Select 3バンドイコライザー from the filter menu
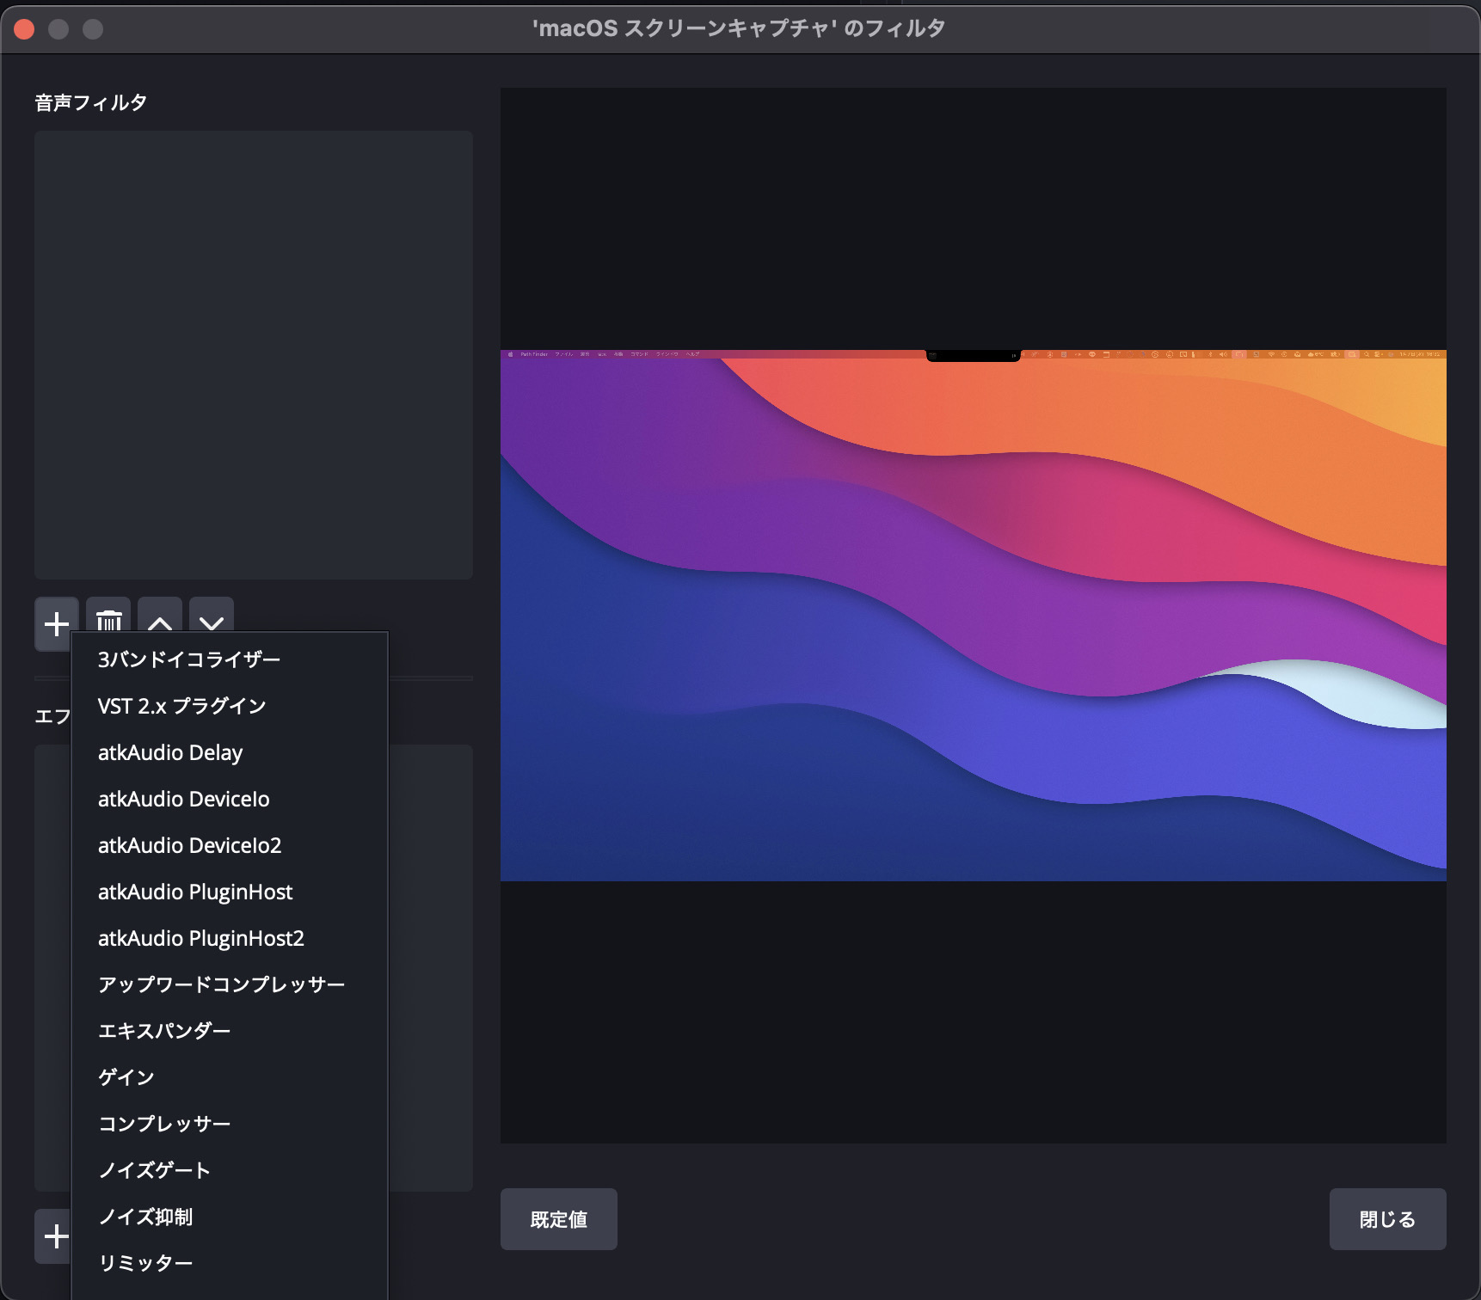Screen dimensions: 1481x1300 tap(189, 659)
